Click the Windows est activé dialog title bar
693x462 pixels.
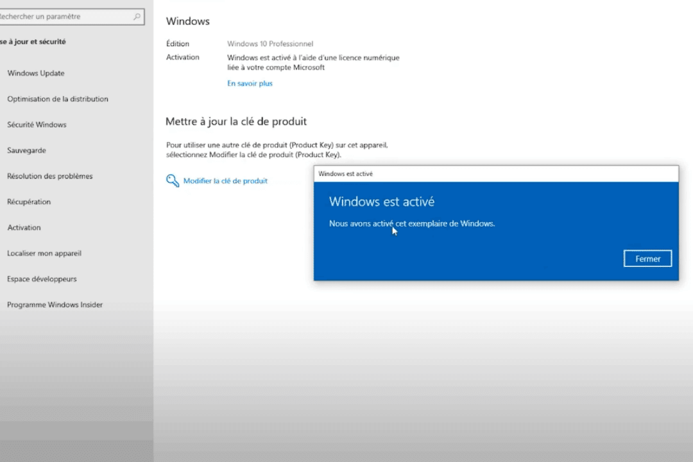coord(496,174)
